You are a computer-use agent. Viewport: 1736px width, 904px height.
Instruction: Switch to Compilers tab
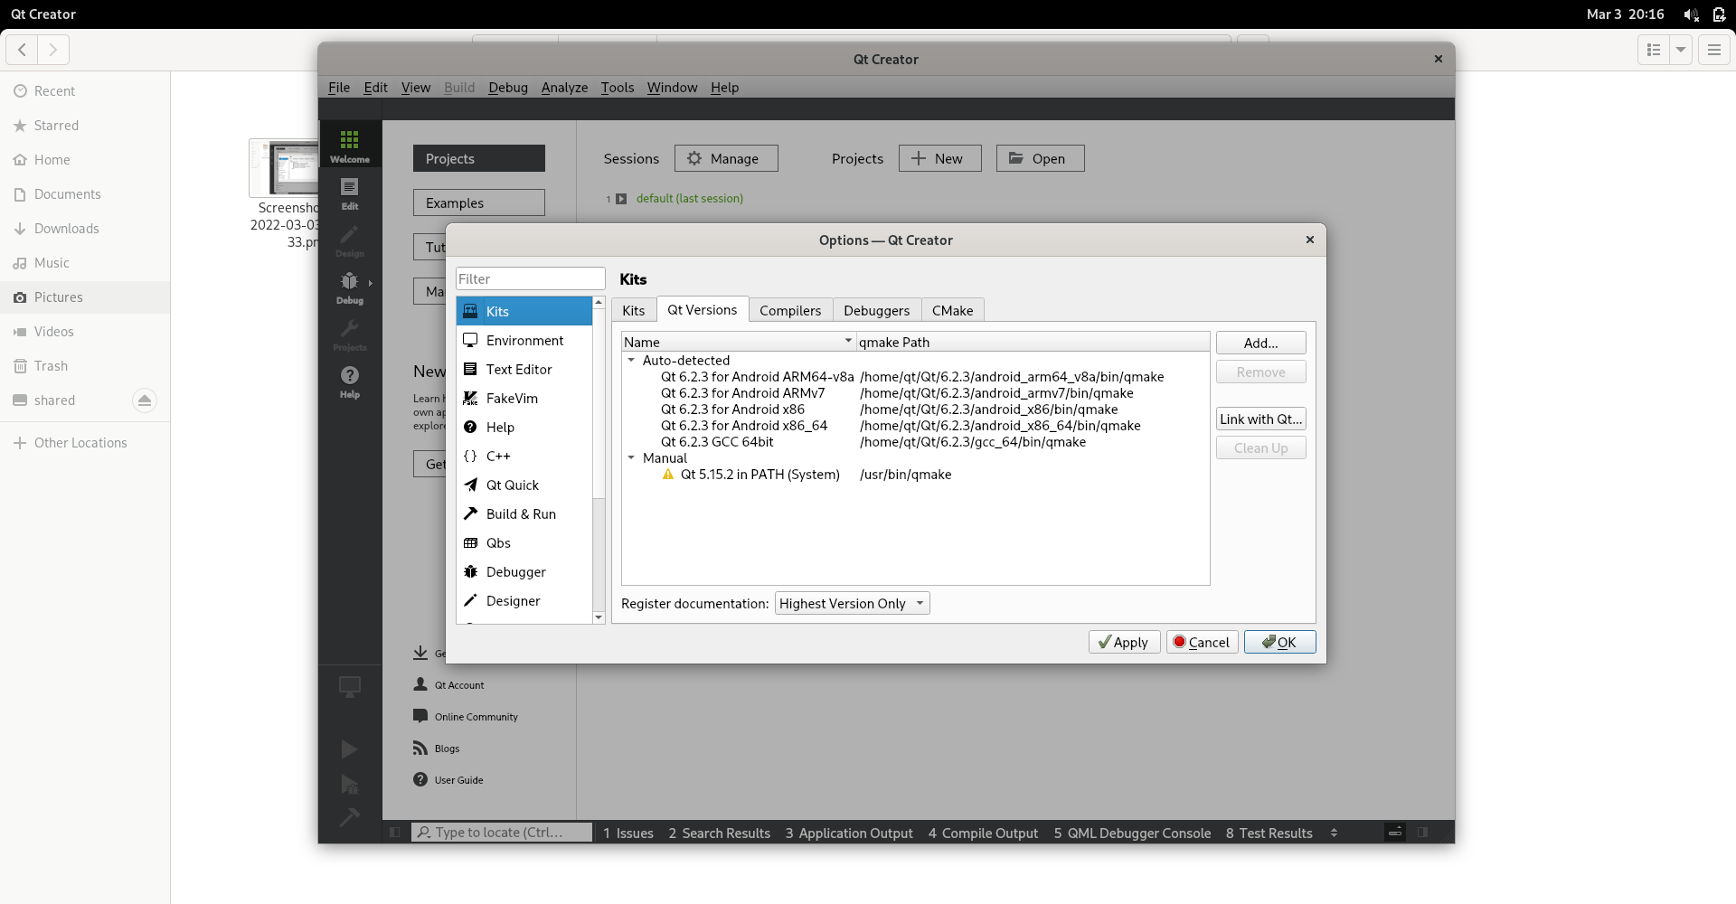[790, 310]
